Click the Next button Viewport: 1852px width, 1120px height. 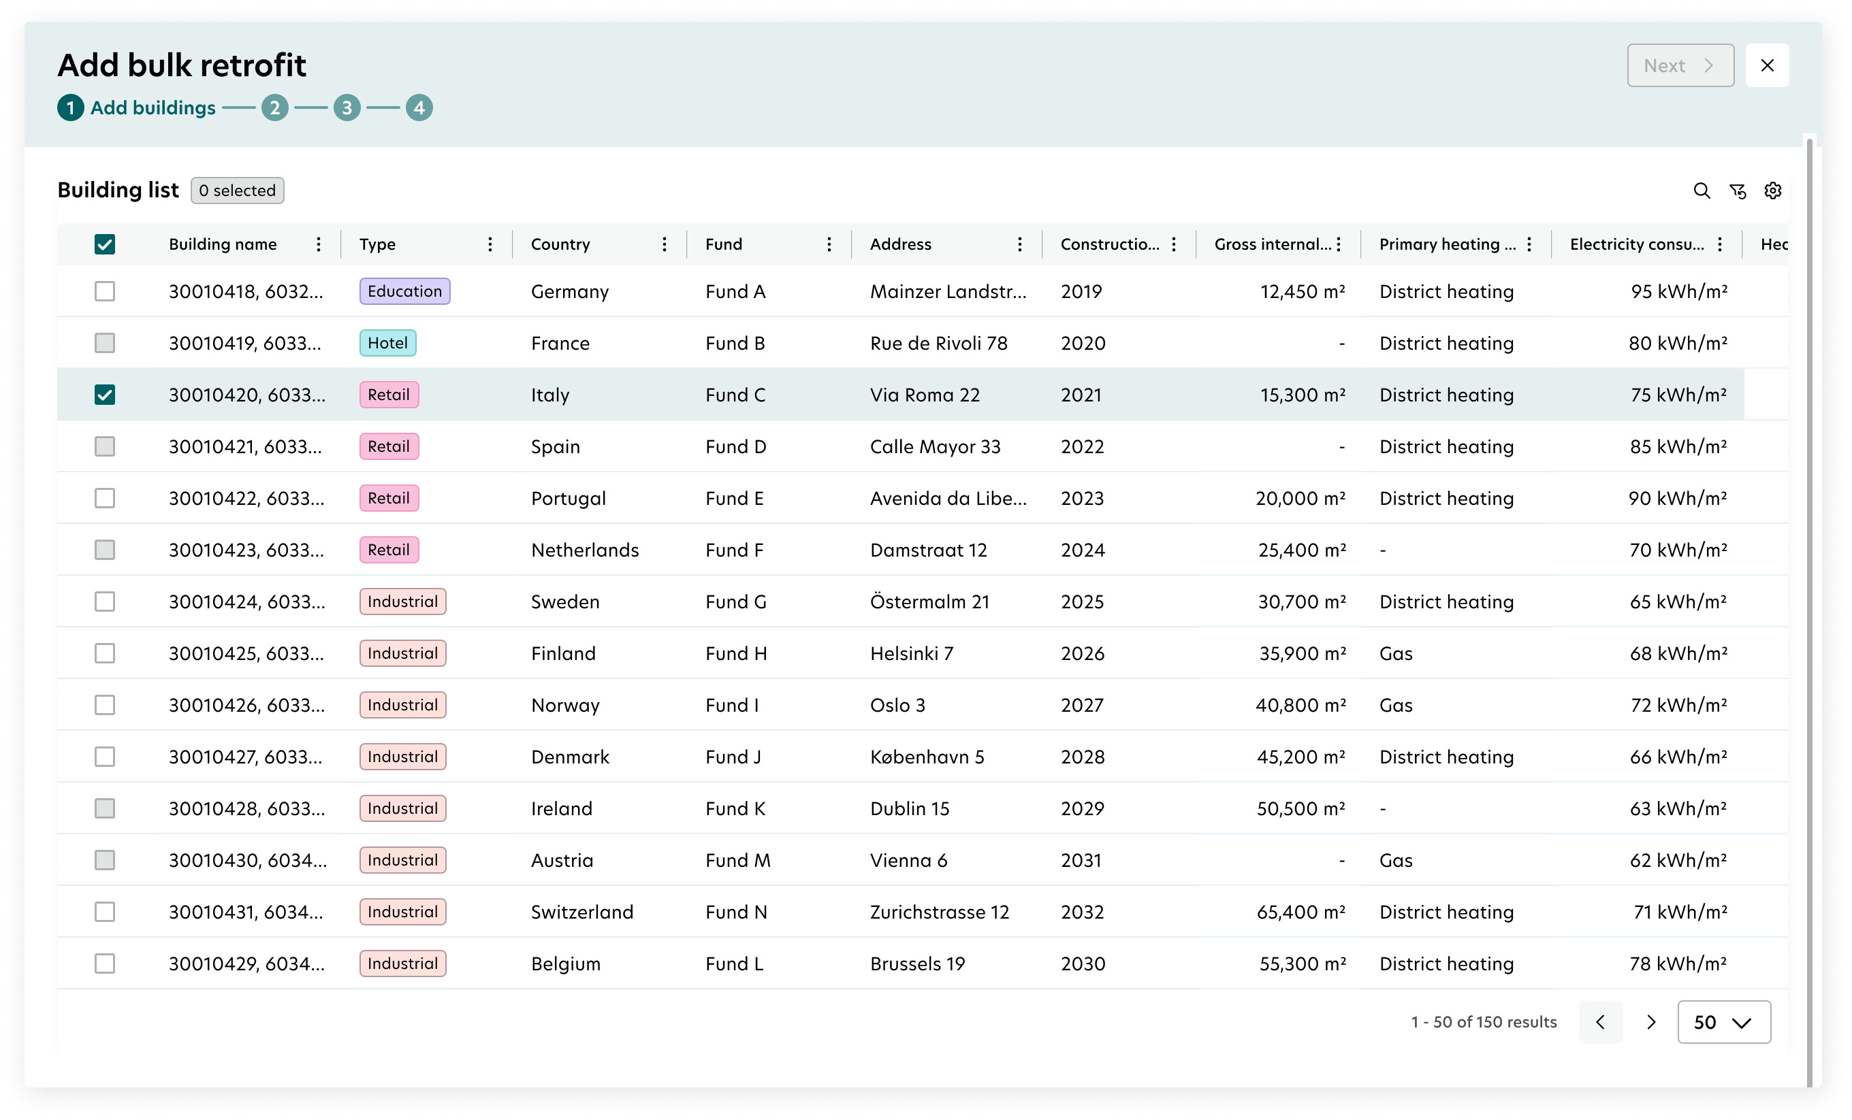[1680, 65]
